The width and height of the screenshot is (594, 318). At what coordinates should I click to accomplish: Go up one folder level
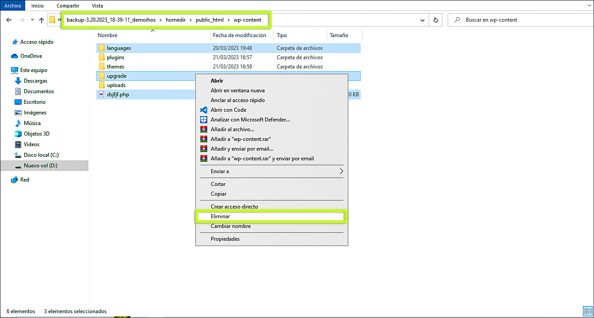pos(42,20)
